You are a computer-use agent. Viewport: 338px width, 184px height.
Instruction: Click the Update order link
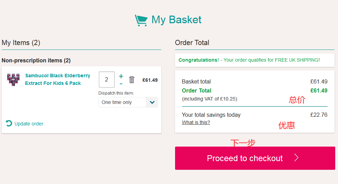29,124
